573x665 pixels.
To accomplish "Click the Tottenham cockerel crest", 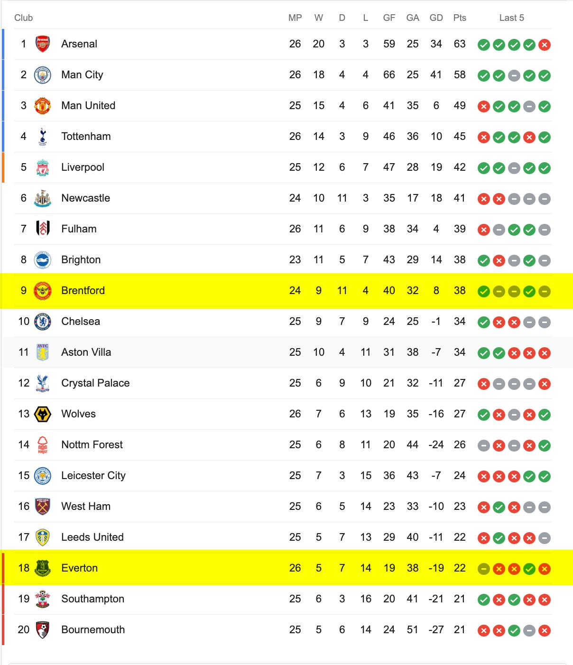I will coord(43,137).
